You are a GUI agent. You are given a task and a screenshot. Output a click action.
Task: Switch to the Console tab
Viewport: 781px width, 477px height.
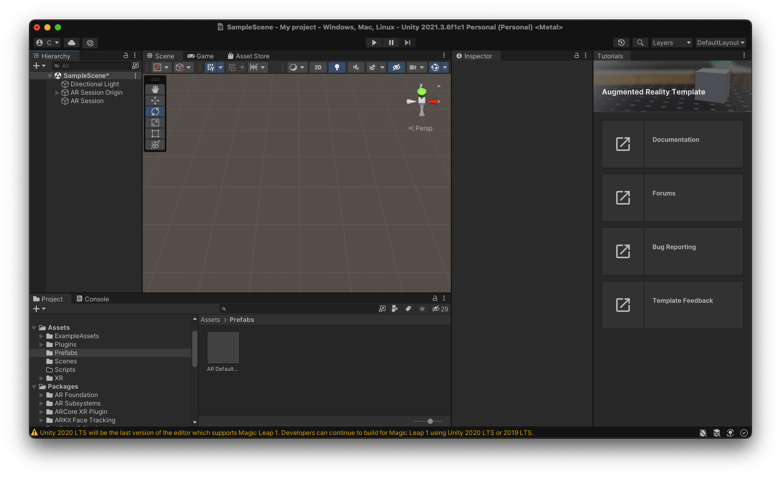pos(93,299)
